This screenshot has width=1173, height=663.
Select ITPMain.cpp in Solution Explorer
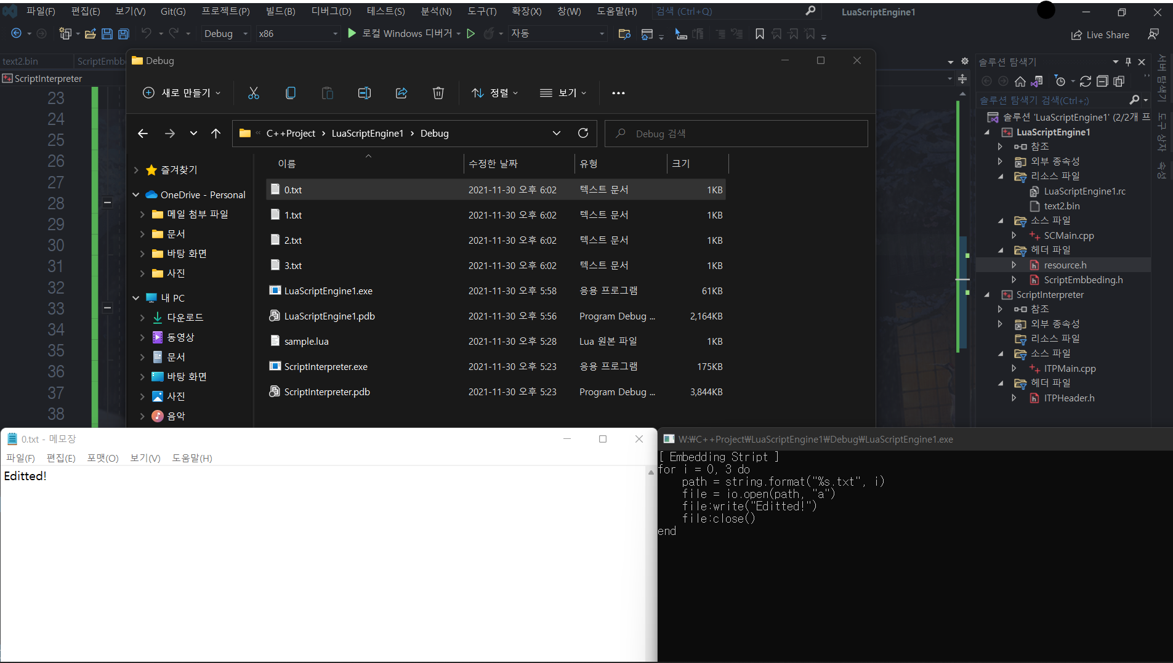pos(1070,369)
